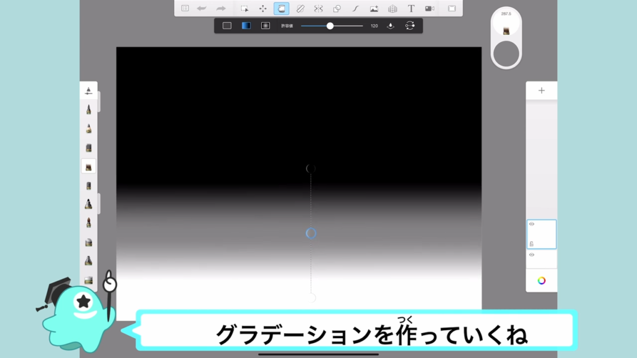637x358 pixels.
Task: Open the main menu list
Action: 185,9
